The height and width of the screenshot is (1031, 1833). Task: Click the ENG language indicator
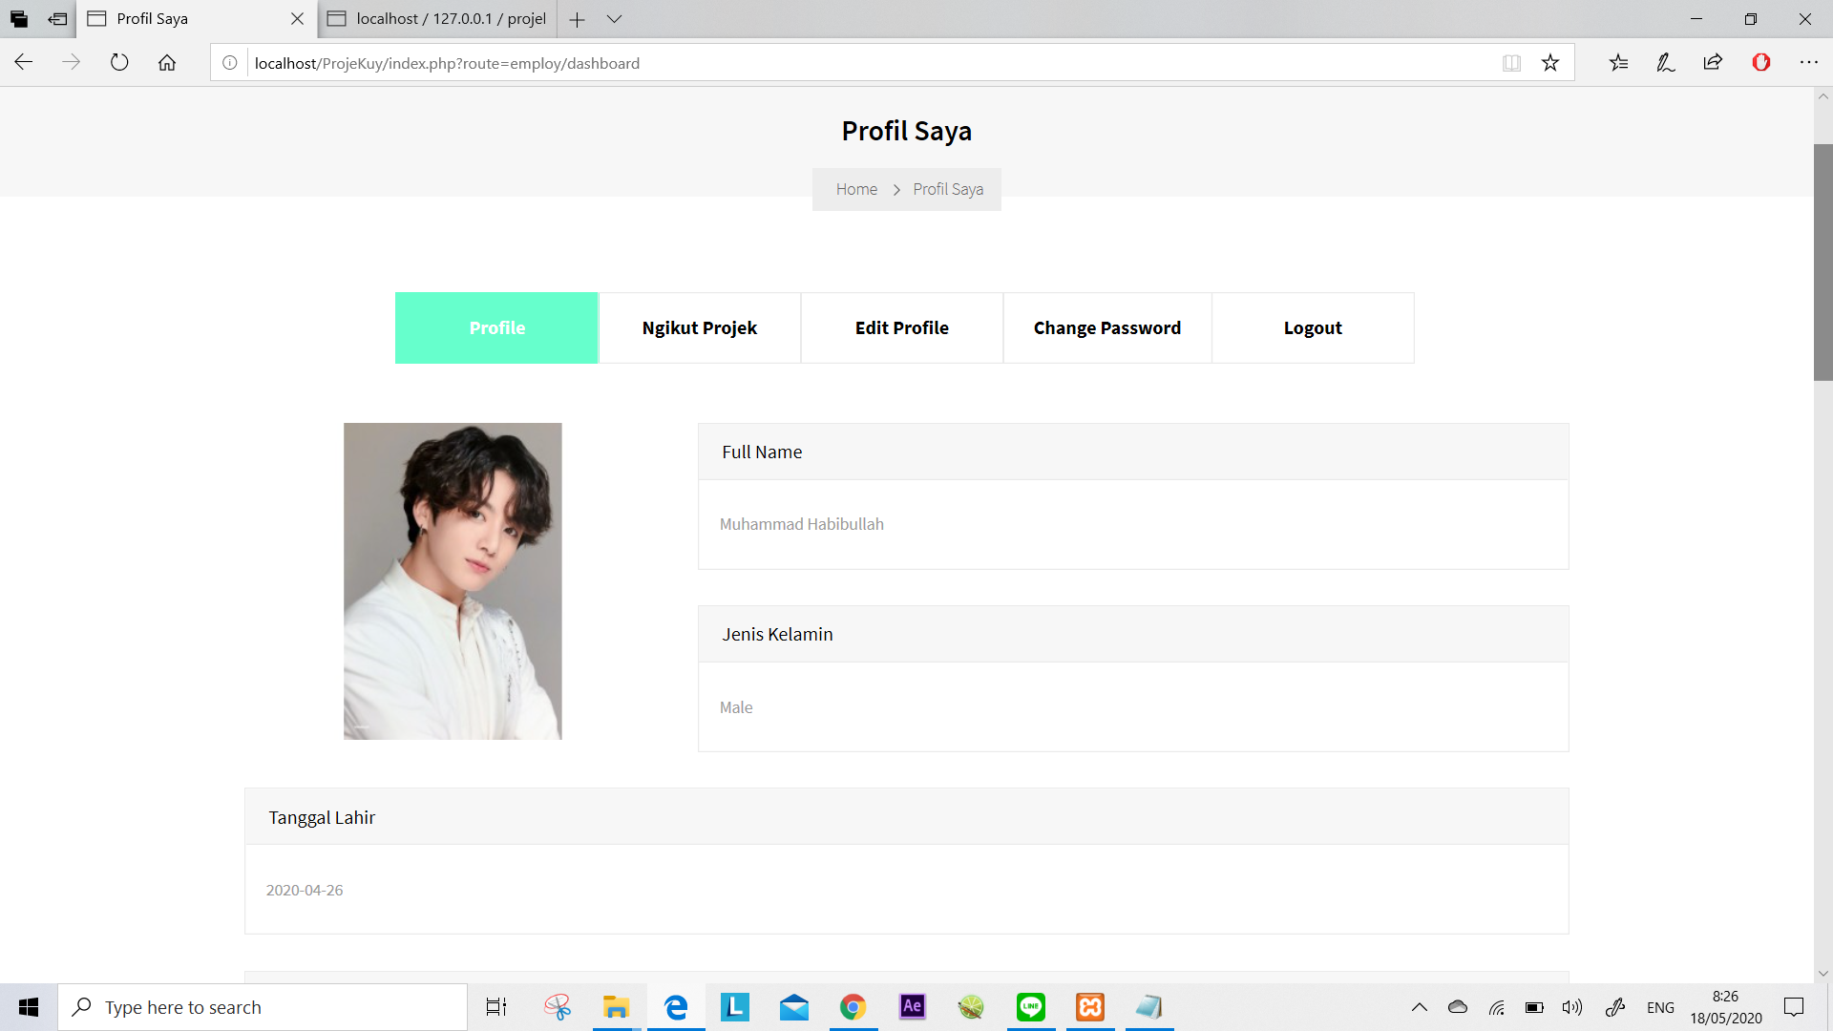(x=1660, y=1007)
